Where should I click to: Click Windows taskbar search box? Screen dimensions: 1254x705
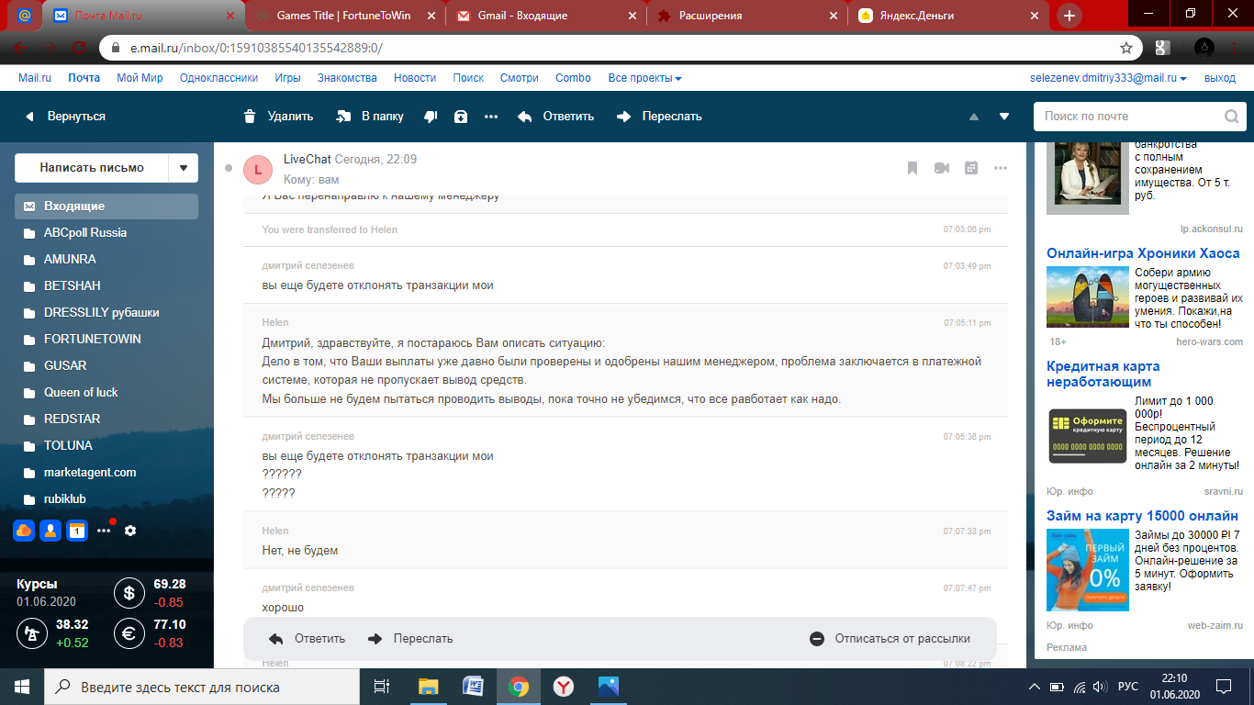coord(203,687)
